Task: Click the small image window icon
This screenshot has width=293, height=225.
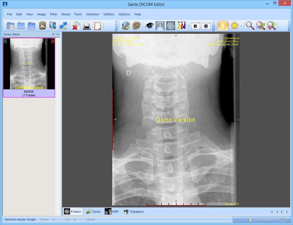Action: (196, 26)
